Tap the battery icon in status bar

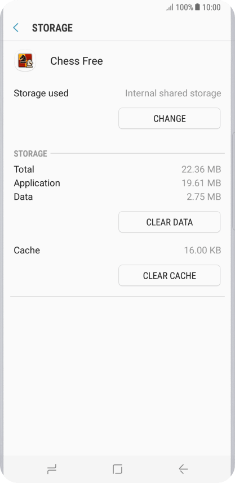[197, 7]
